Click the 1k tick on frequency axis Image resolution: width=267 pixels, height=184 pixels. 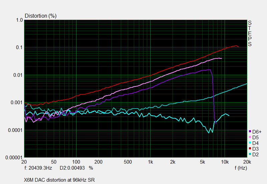(x=151, y=162)
